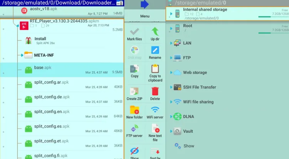Screen dimensions: 289x159
Task: Open the Sort by option
Action: pos(155,153)
